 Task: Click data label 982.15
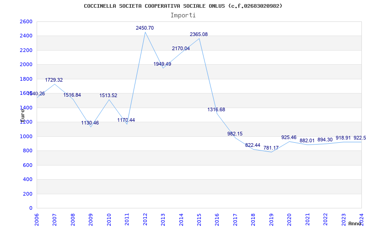pyautogui.click(x=235, y=134)
